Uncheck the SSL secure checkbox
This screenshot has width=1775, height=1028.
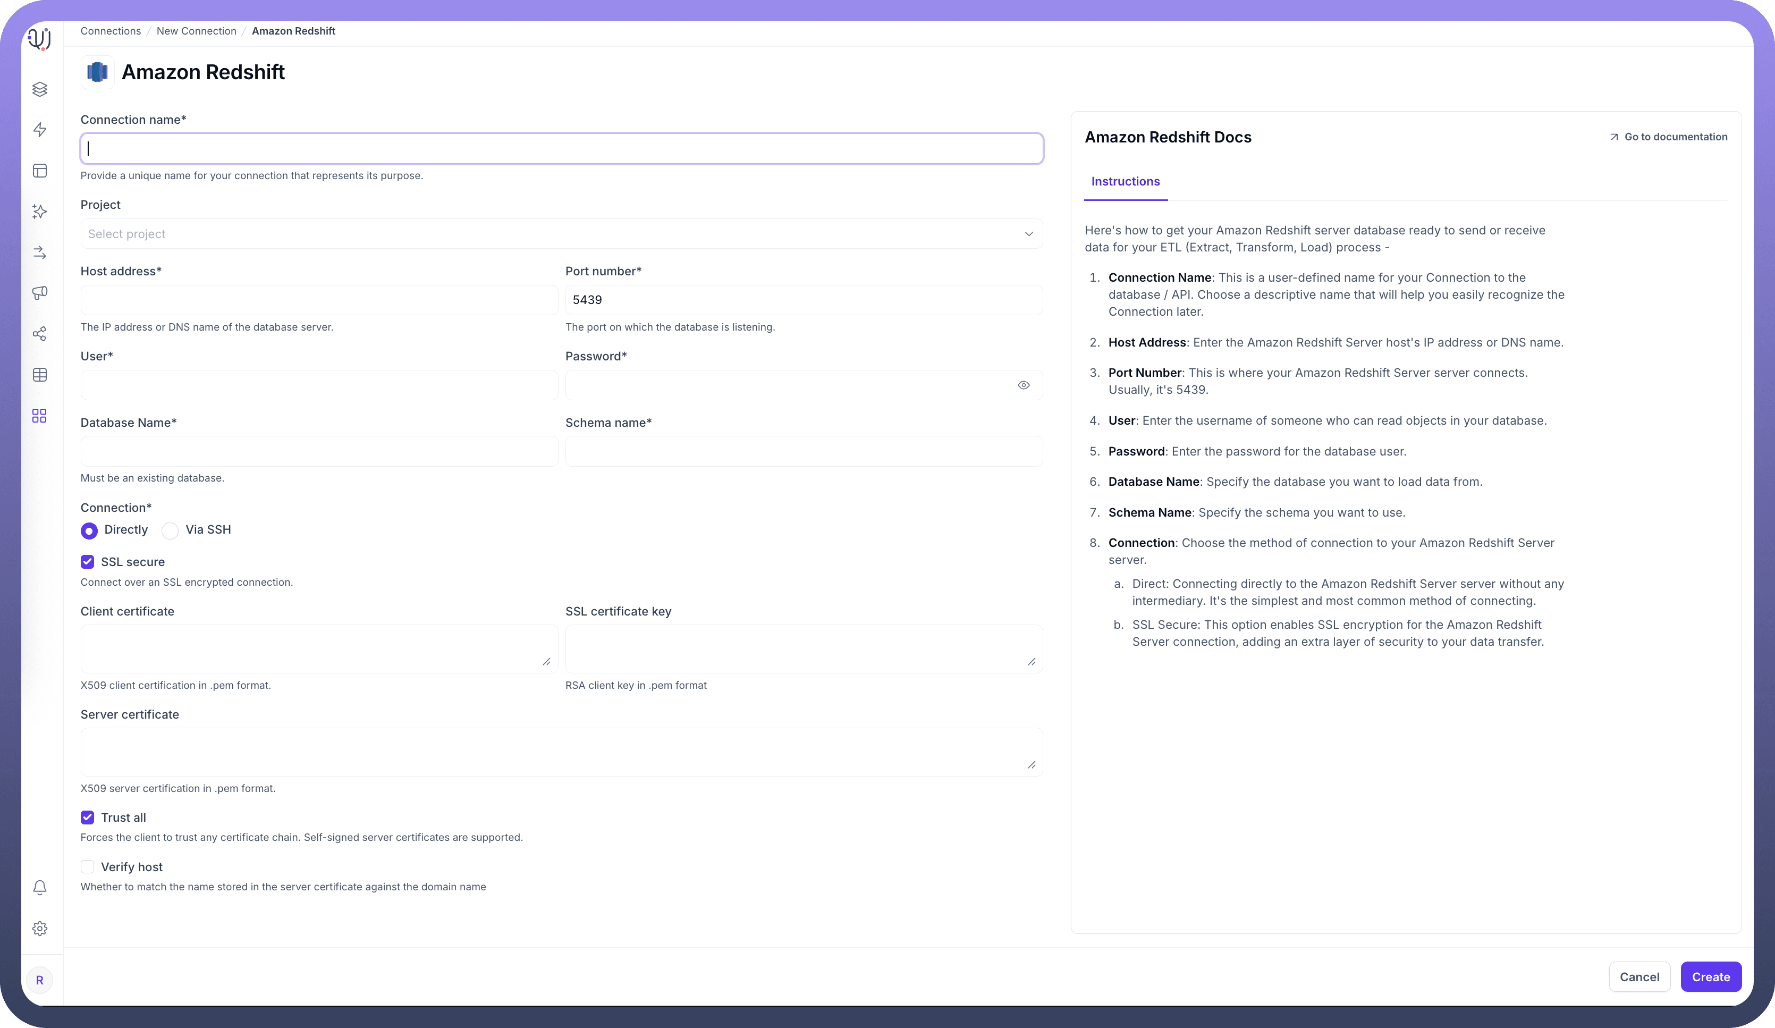(x=87, y=561)
